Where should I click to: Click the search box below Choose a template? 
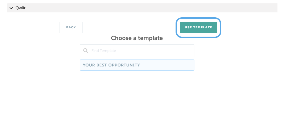(x=137, y=51)
